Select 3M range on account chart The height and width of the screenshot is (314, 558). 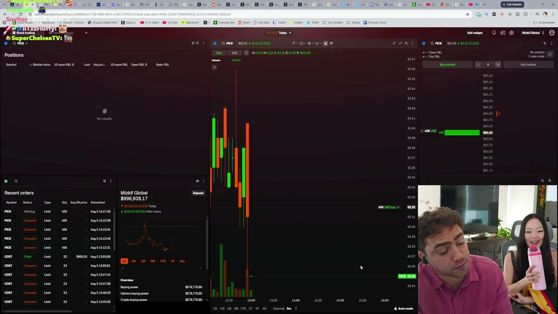click(x=153, y=261)
